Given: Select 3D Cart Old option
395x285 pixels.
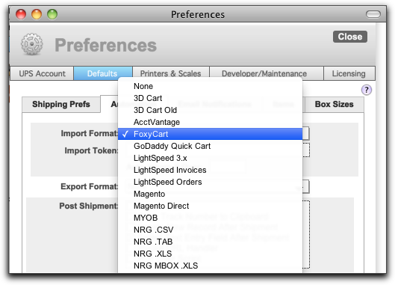Looking at the screenshot, I should pyautogui.click(x=210, y=110).
